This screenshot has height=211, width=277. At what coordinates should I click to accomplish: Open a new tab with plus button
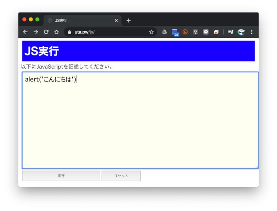coord(128,20)
